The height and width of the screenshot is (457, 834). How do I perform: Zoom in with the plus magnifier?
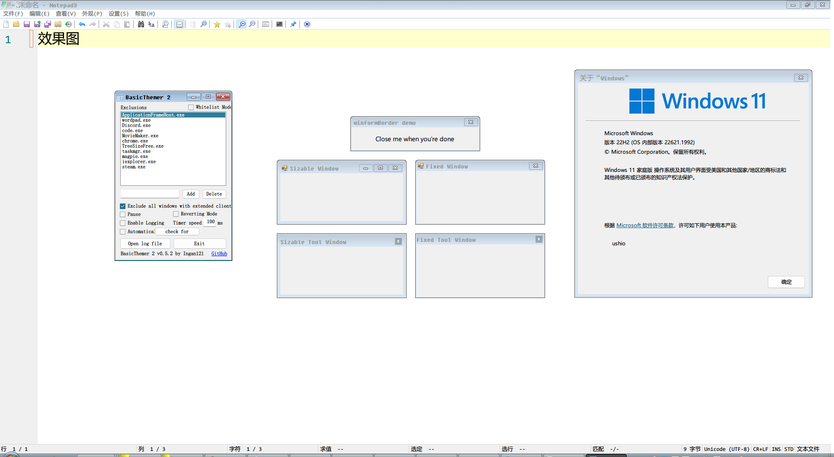click(x=242, y=24)
